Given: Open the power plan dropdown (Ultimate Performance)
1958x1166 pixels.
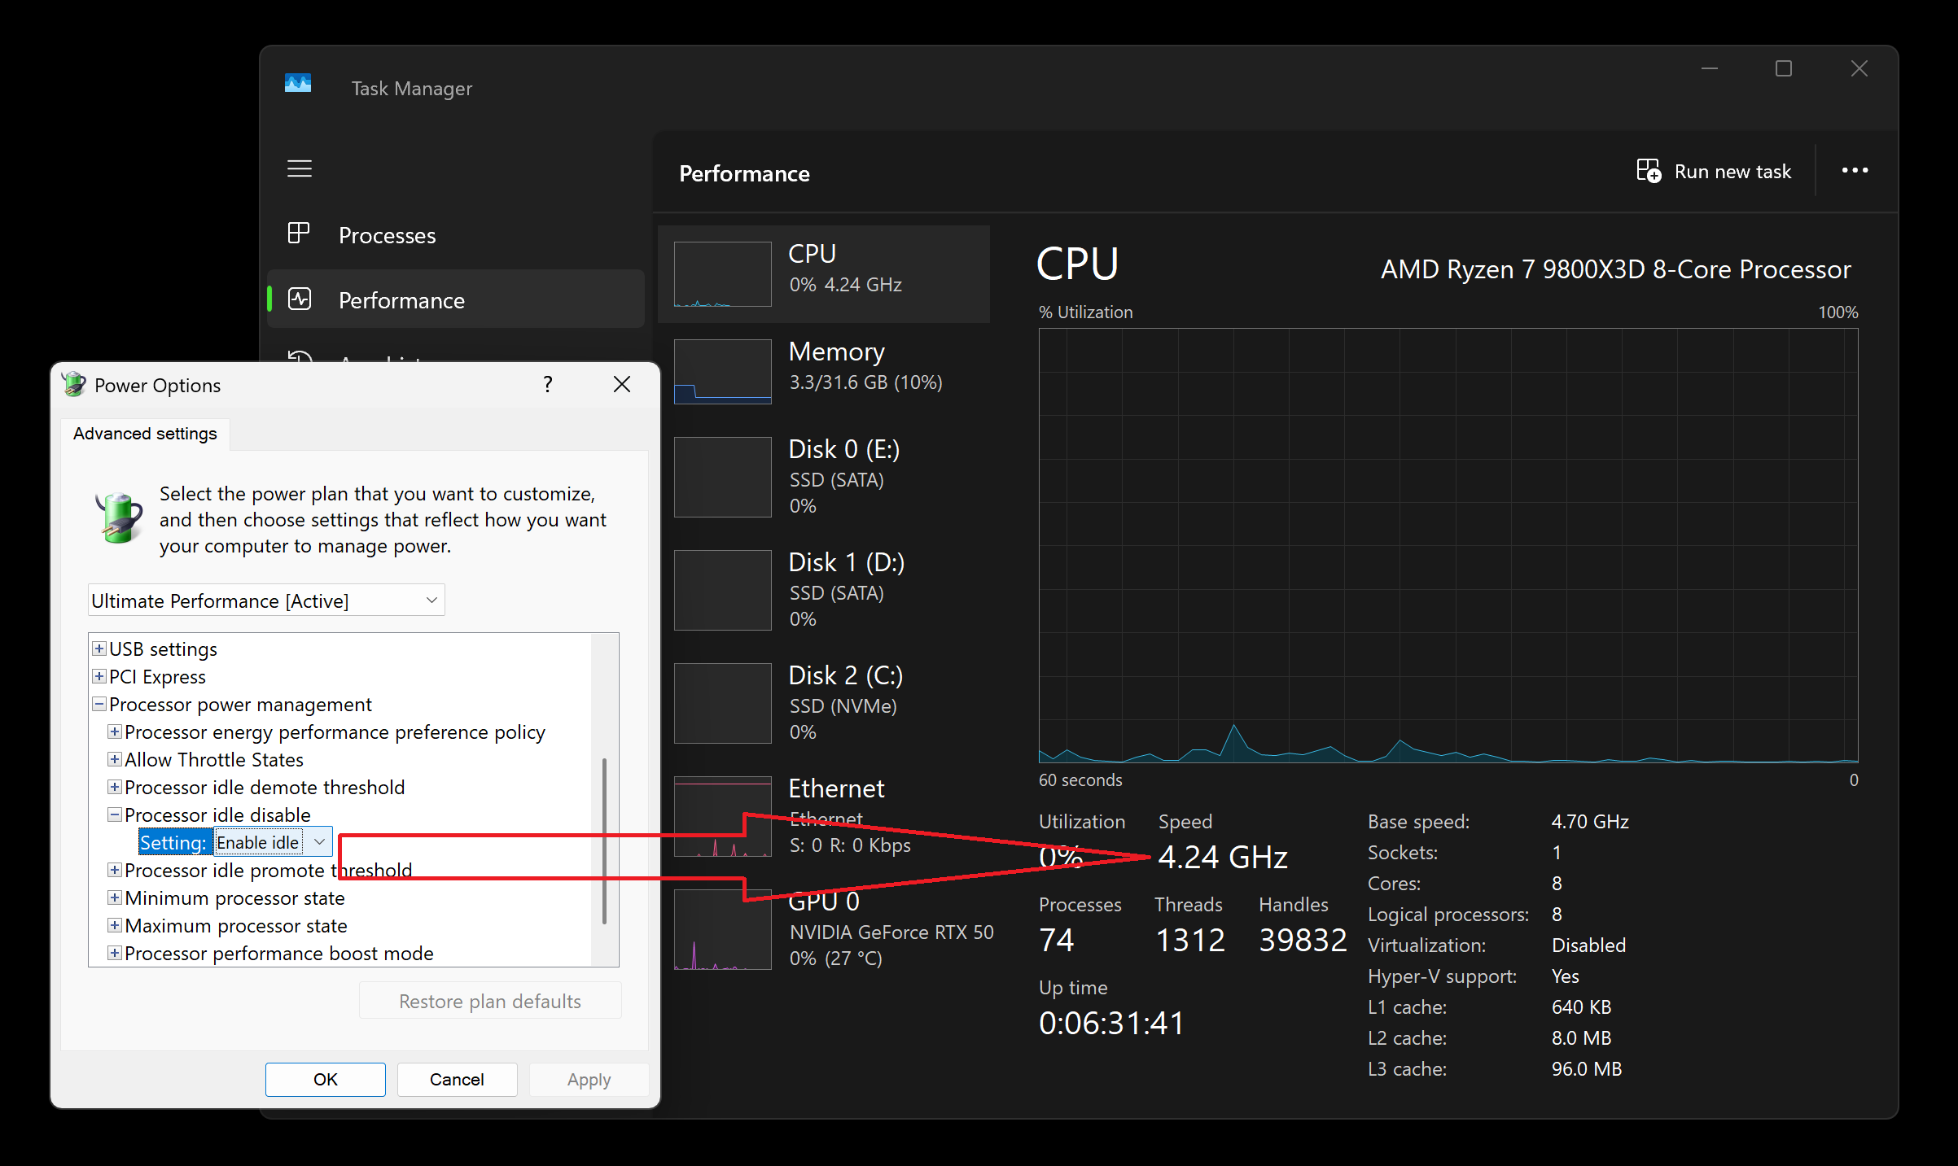Looking at the screenshot, I should (x=266, y=600).
